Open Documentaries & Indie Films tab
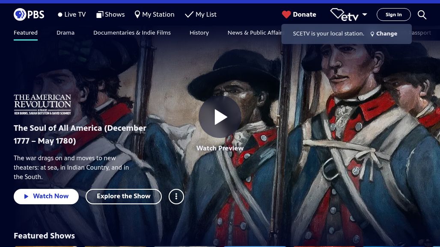Screen dimensions: 440x247 pyautogui.click(x=132, y=33)
